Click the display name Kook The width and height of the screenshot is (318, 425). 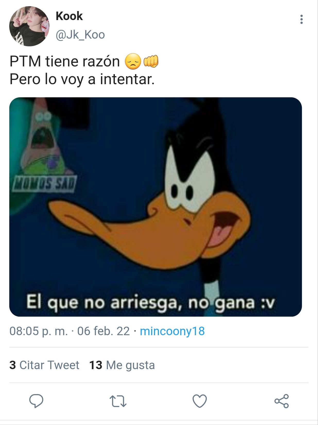click(x=69, y=16)
